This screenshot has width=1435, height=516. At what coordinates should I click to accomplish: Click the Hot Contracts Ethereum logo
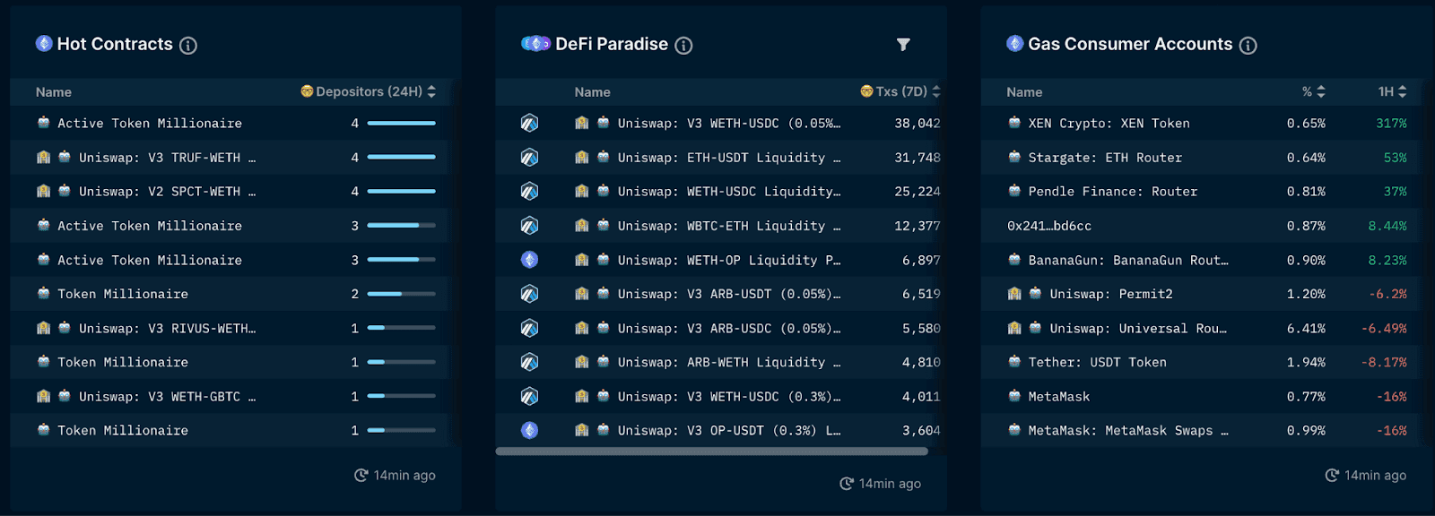(44, 43)
